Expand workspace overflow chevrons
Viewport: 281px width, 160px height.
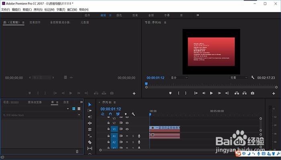pos(198,15)
